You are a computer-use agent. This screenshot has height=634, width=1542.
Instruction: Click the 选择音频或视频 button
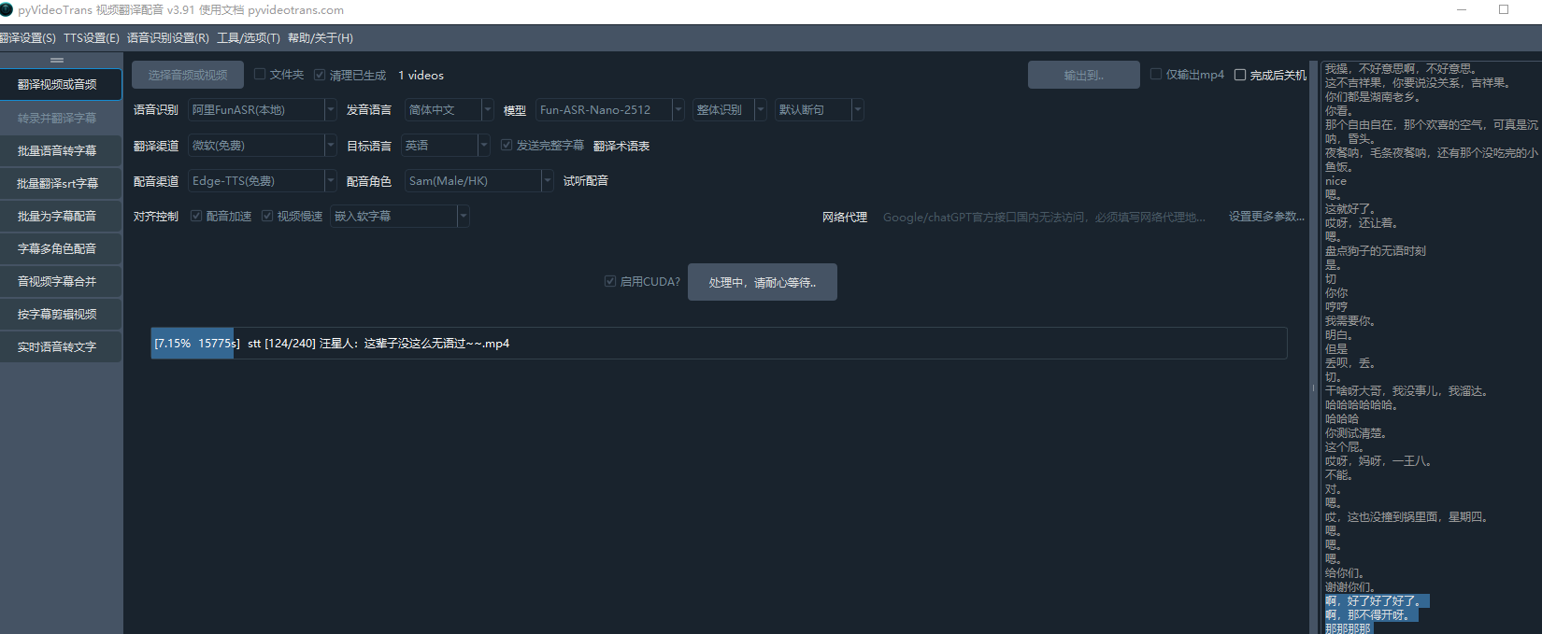[x=188, y=75]
